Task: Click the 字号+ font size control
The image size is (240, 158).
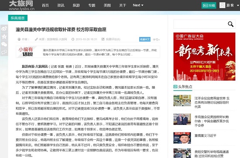Action: tap(156, 40)
